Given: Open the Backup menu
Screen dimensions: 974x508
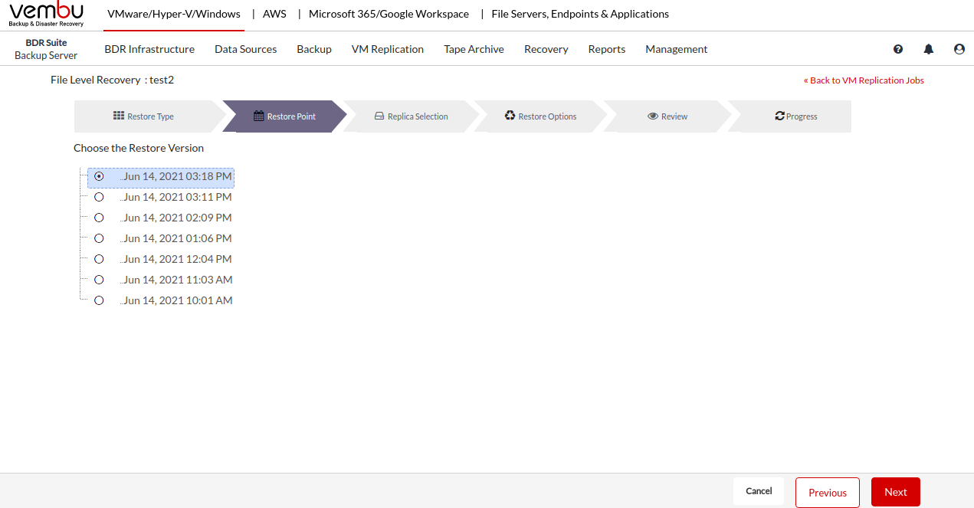Looking at the screenshot, I should pyautogui.click(x=314, y=49).
